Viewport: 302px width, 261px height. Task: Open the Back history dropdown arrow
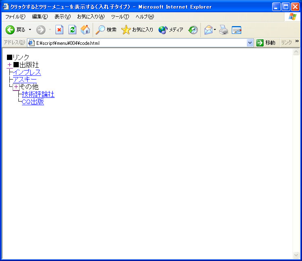click(x=30, y=30)
